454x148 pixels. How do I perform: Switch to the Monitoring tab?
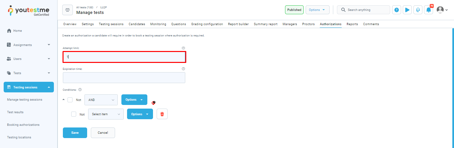coord(158,24)
